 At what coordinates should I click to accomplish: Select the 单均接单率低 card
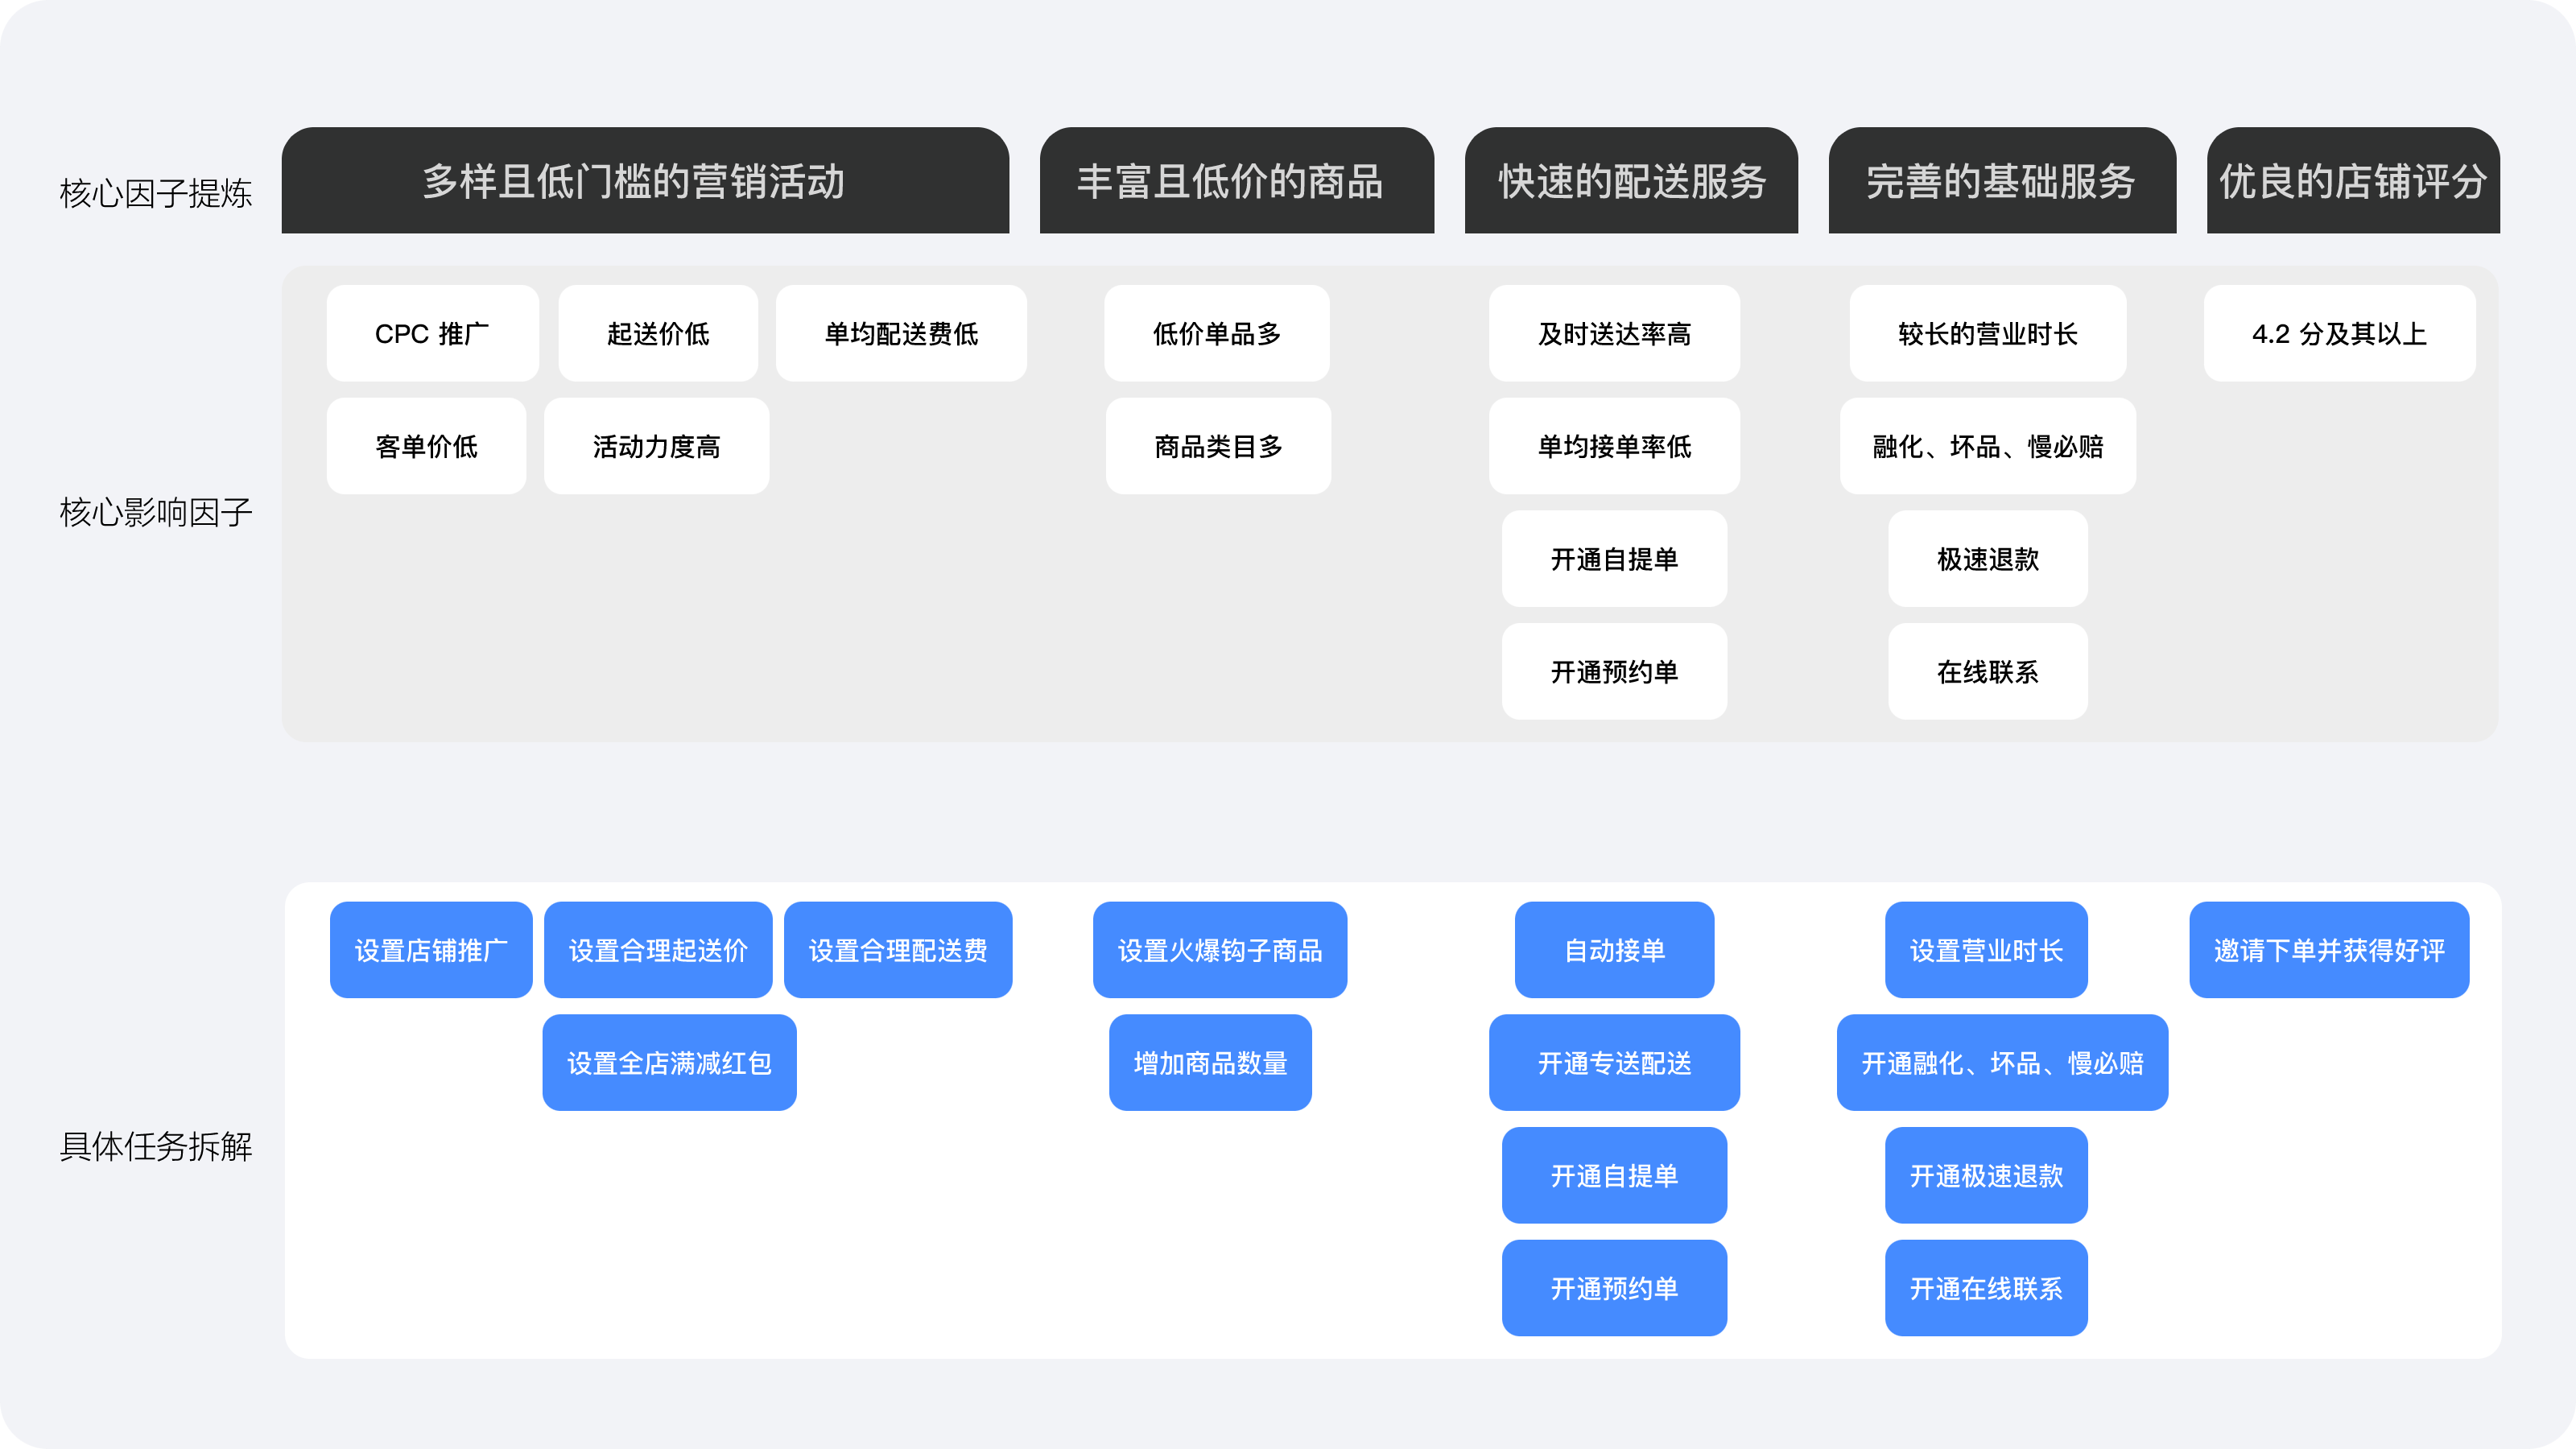coord(1614,446)
